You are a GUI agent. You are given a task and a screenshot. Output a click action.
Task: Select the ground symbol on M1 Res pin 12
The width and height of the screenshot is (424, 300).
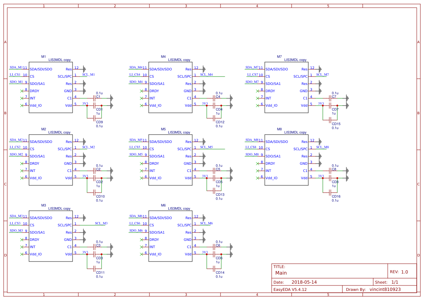click(84, 69)
